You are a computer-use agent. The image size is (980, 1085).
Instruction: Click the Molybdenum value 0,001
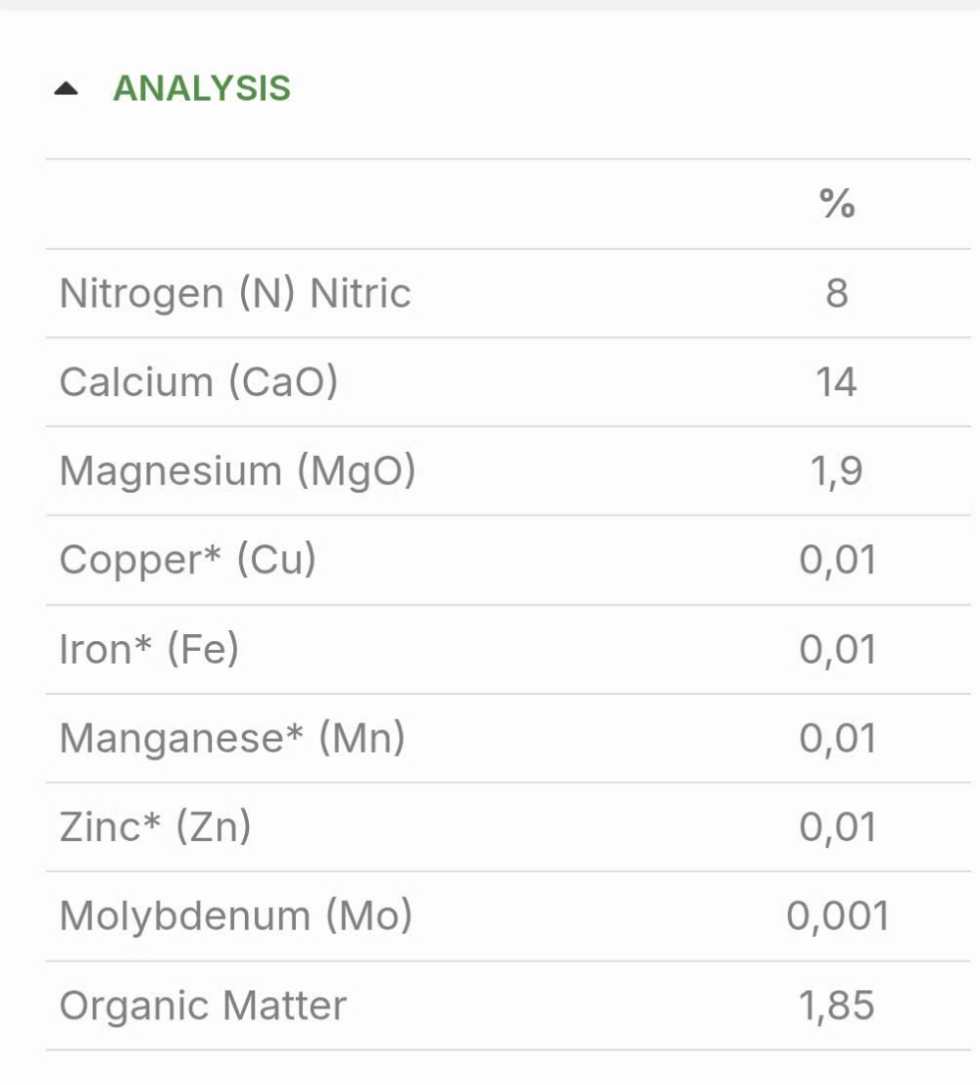[x=838, y=916]
